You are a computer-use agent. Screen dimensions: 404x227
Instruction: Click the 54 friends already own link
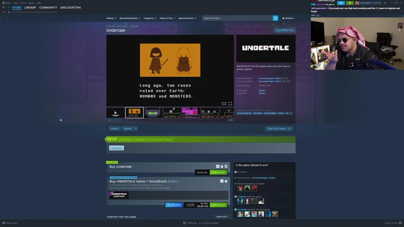coord(242,210)
